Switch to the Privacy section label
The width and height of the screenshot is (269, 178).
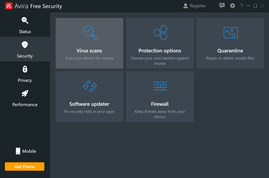pyautogui.click(x=25, y=80)
